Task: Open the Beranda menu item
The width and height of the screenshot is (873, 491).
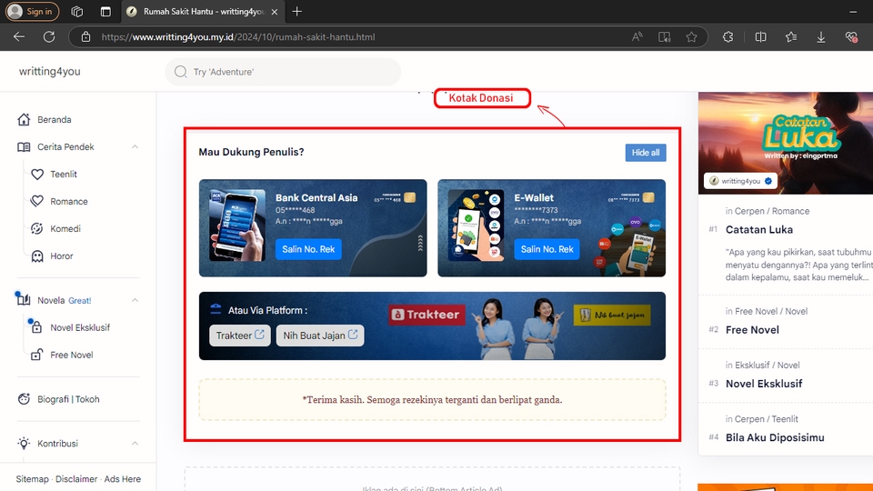Action: [54, 119]
